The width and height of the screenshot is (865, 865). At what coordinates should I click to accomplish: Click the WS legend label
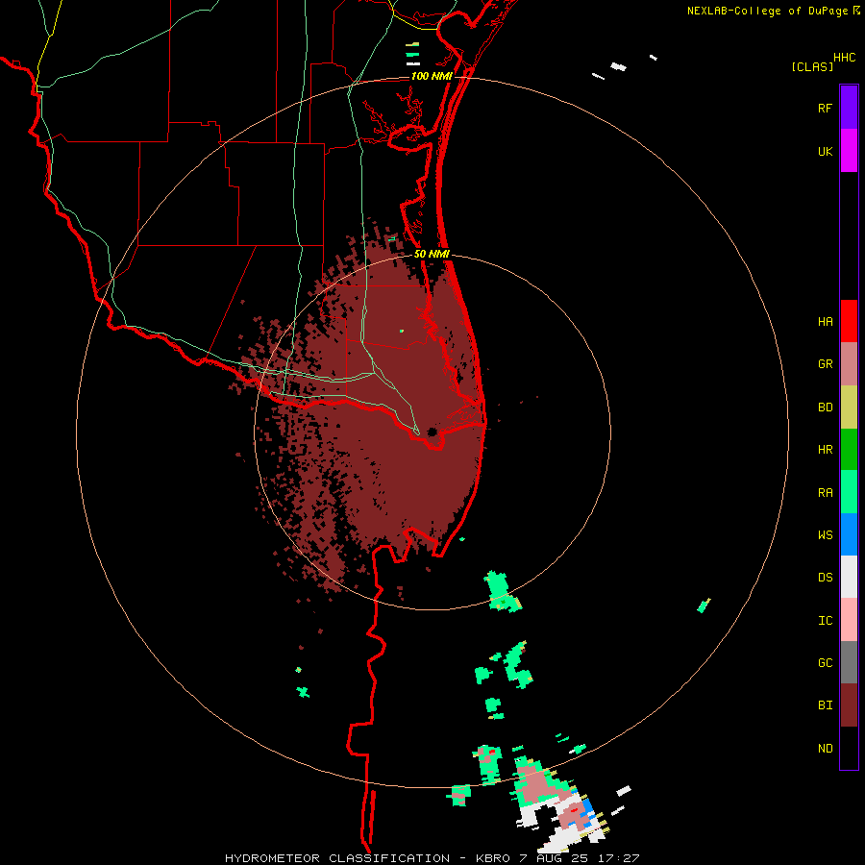click(825, 535)
